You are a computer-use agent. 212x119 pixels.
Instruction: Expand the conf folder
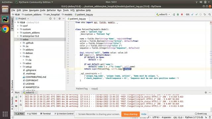tap(18, 26)
